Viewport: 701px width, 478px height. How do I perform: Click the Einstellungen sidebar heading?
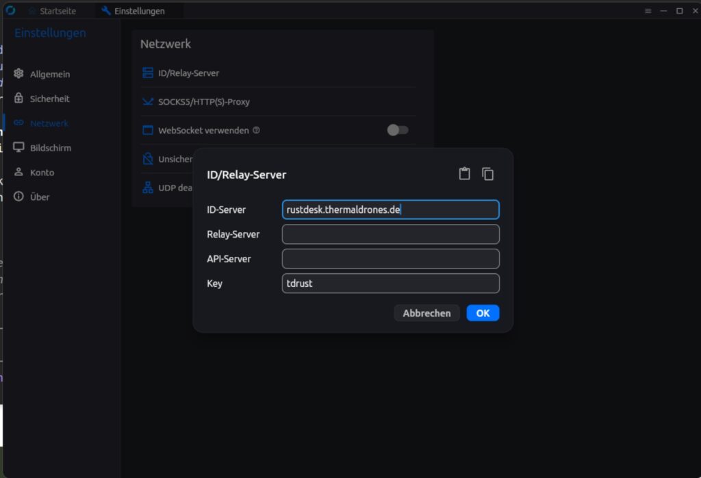[50, 33]
